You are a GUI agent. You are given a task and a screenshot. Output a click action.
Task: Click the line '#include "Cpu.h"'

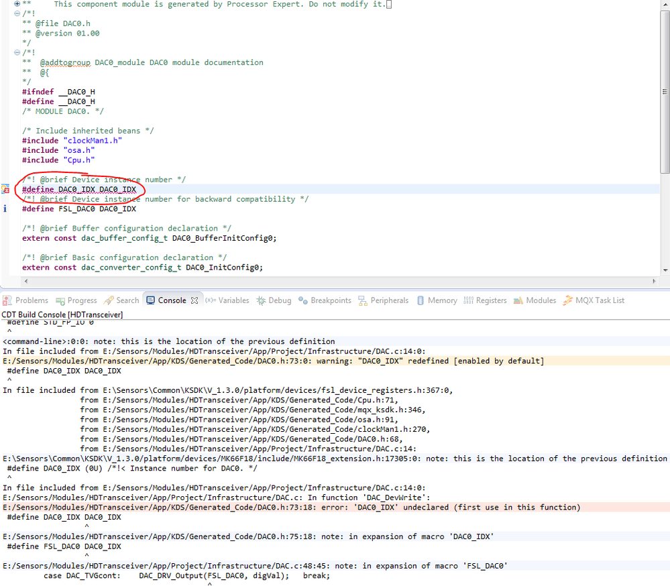58,160
